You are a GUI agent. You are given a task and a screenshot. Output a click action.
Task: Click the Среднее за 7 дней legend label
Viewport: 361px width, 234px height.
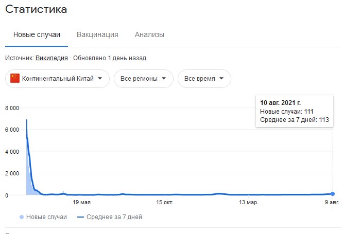point(114,217)
